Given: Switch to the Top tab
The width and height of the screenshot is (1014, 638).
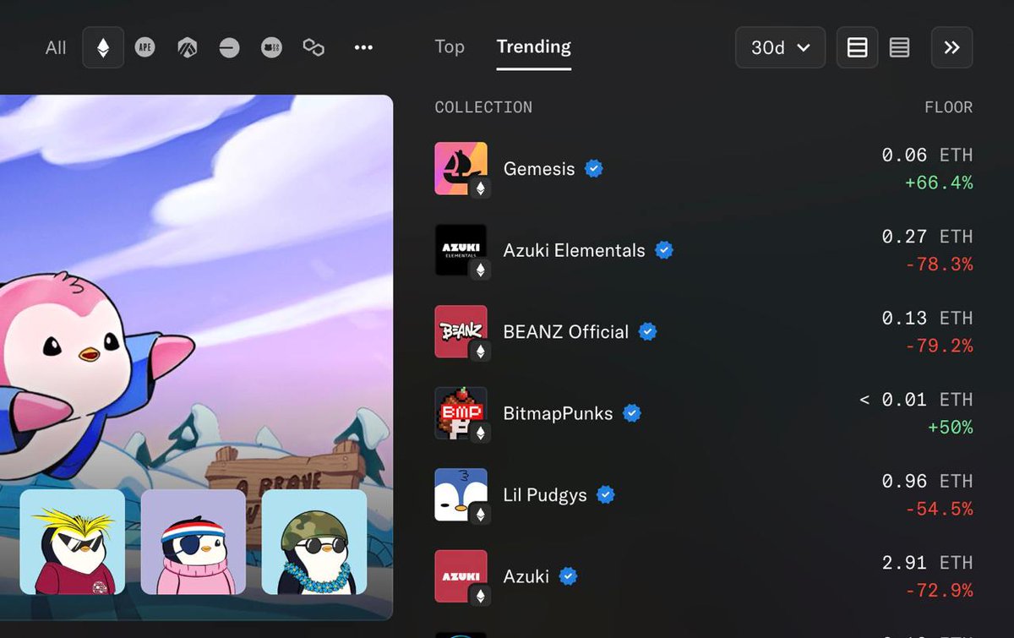Looking at the screenshot, I should click(450, 46).
